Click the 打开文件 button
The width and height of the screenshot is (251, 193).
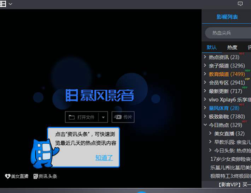[x=82, y=117]
